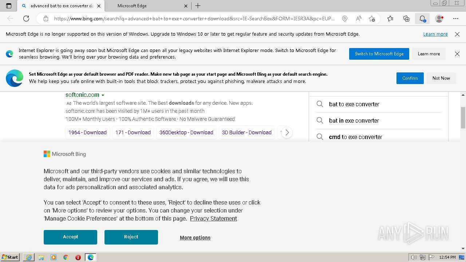The height and width of the screenshot is (262, 466).
Task: Dismiss the Internet Explorer mode notification
Action: pos(457,54)
